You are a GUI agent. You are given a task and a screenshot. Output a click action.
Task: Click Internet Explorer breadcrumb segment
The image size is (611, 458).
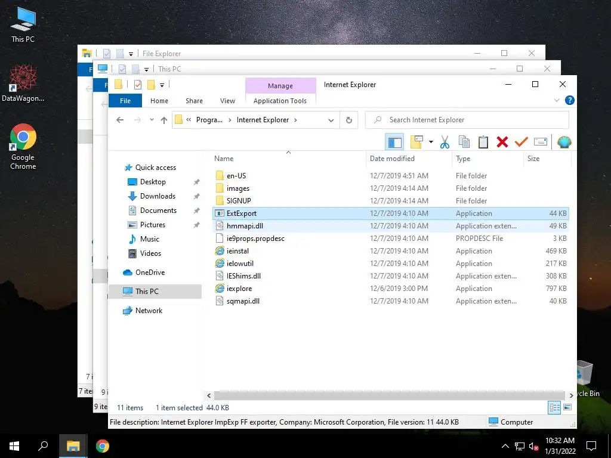click(263, 120)
